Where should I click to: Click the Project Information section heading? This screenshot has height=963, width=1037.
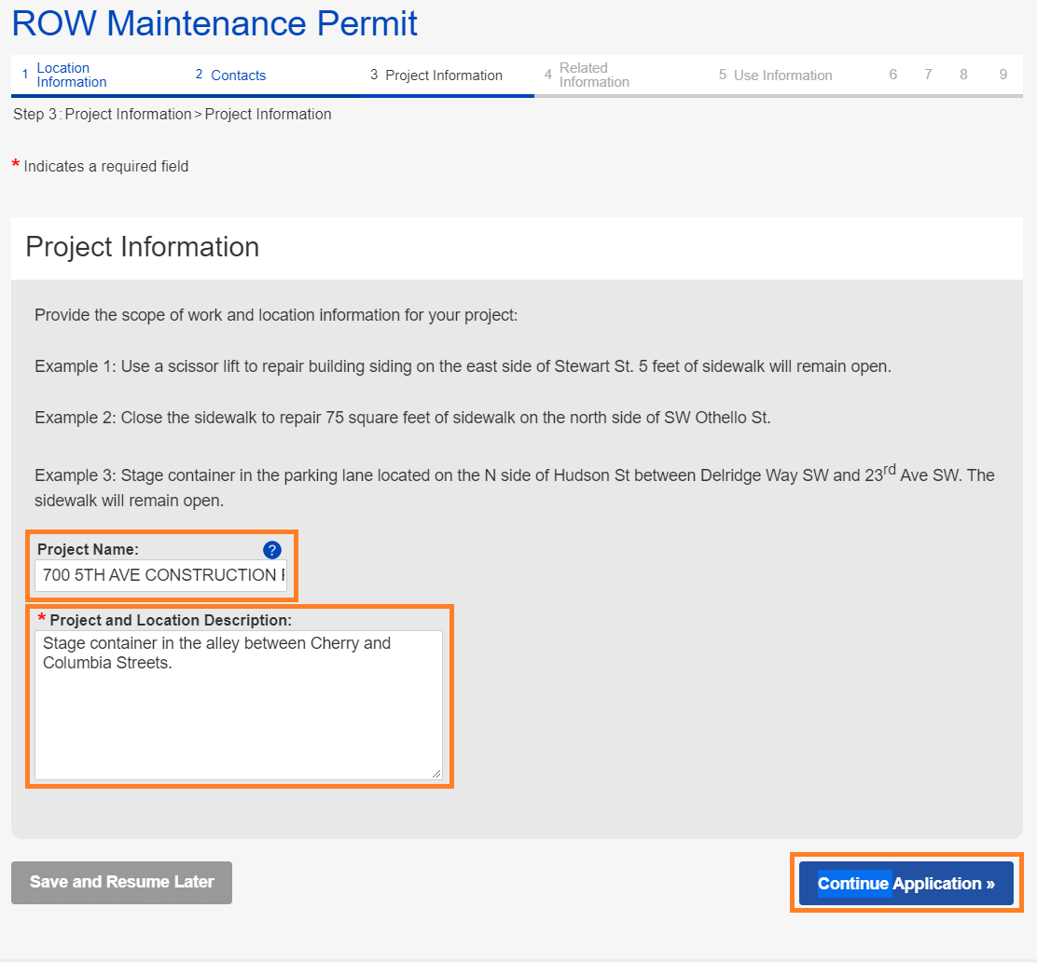tap(143, 247)
